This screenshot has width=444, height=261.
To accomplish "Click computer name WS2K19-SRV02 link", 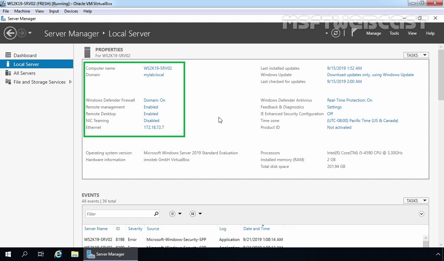I will click(158, 68).
